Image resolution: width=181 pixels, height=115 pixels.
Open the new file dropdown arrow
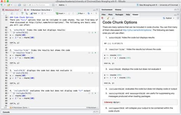click(x=5, y=5)
